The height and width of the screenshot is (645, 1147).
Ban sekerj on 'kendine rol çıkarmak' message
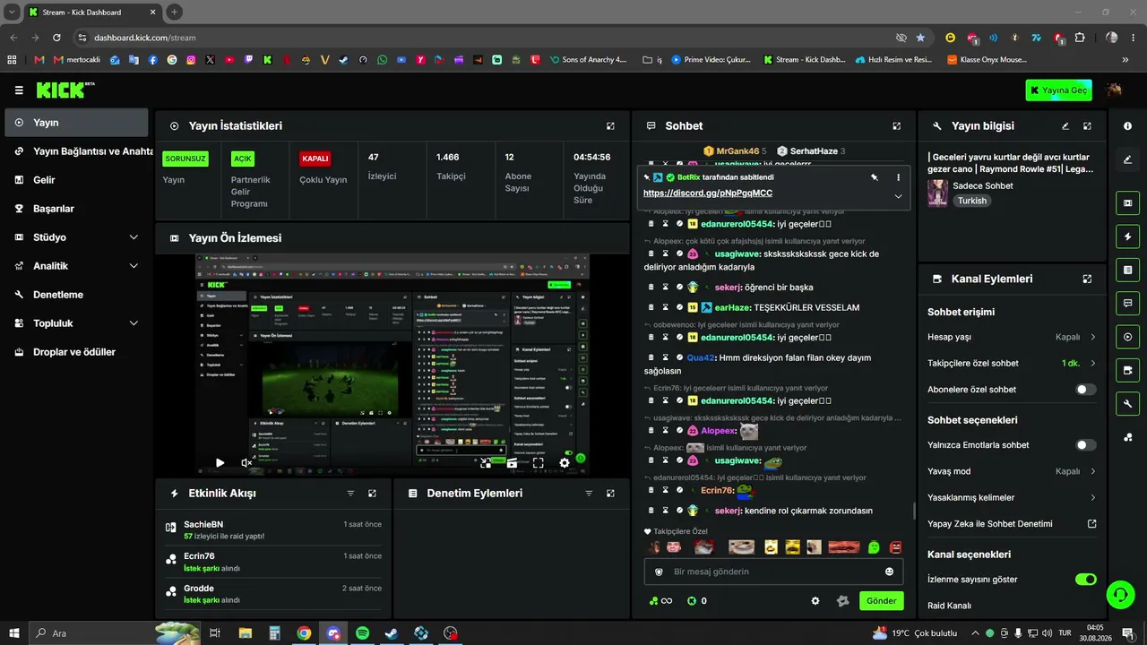coord(679,511)
